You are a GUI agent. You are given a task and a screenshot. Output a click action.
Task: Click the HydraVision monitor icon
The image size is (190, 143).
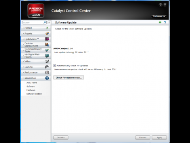pyautogui.click(x=47, y=39)
